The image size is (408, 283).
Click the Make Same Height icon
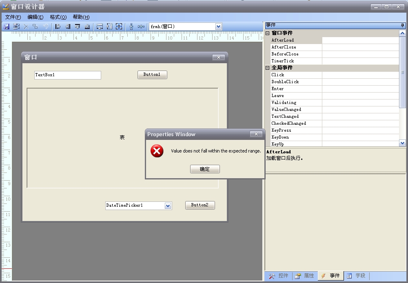[x=109, y=27]
